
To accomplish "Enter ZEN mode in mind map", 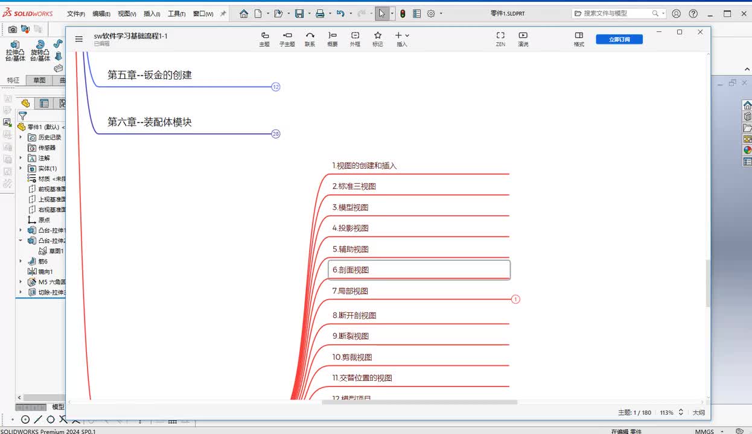I will click(500, 39).
